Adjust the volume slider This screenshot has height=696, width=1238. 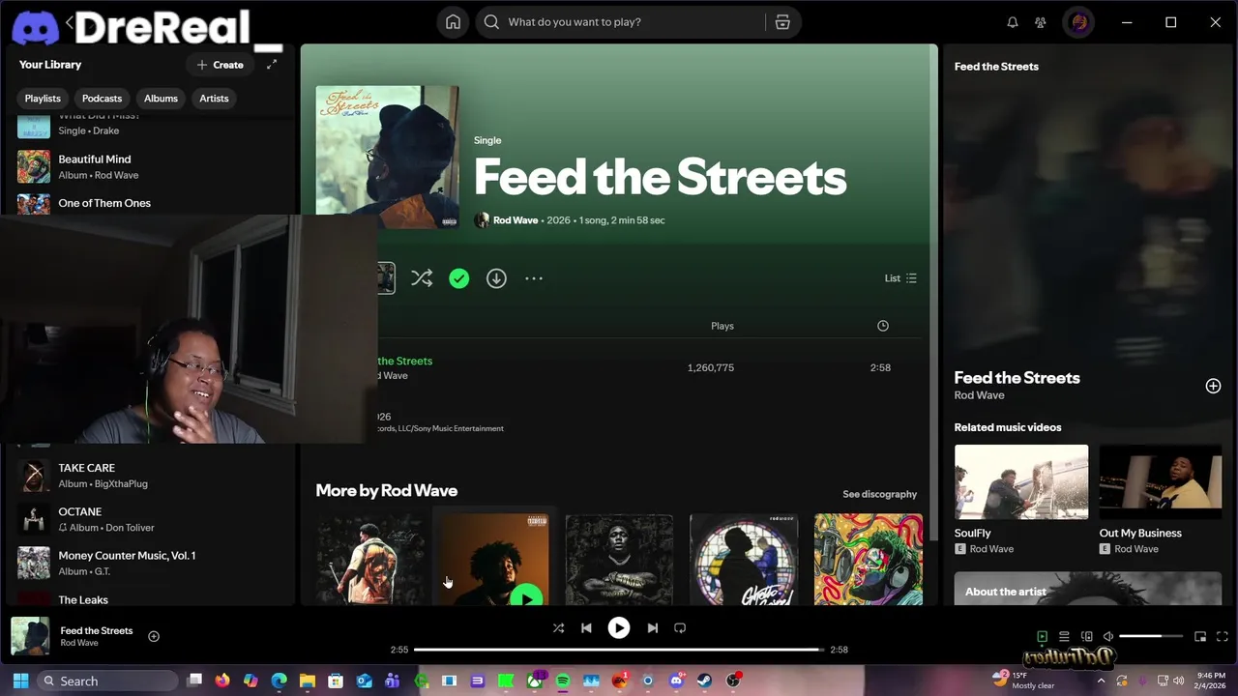coord(1151,636)
